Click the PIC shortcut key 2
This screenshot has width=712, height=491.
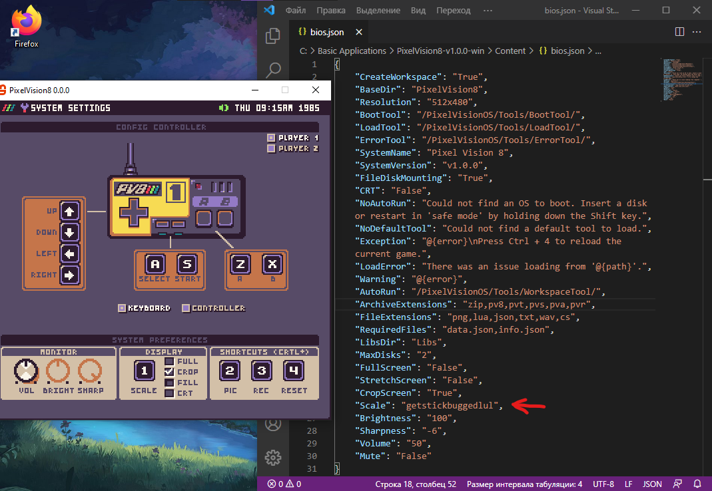click(230, 371)
